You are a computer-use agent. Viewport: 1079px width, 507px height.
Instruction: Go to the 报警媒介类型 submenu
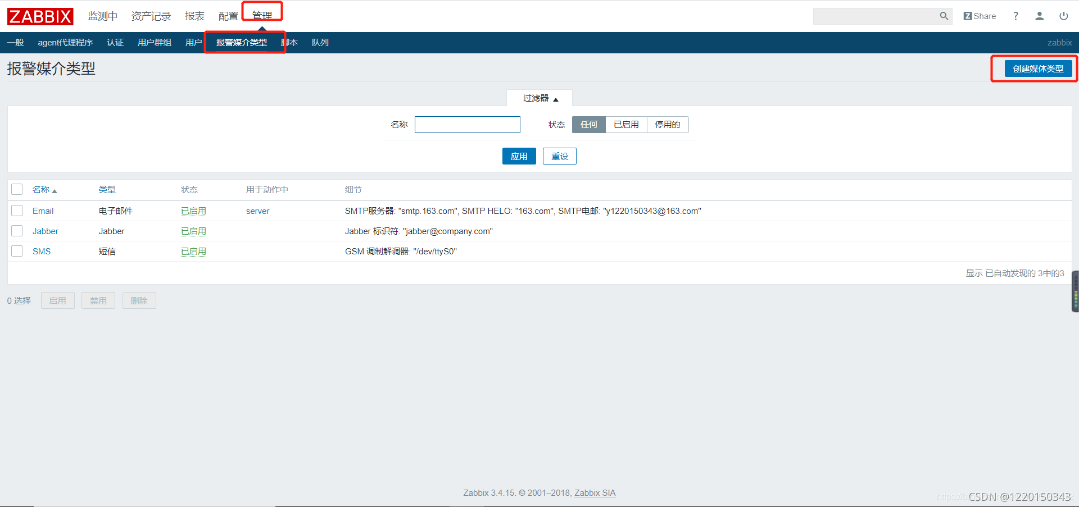pos(242,43)
